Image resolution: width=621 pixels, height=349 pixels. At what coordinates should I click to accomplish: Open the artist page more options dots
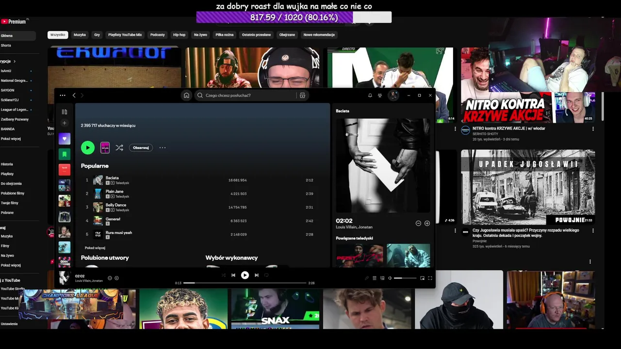[163, 148]
